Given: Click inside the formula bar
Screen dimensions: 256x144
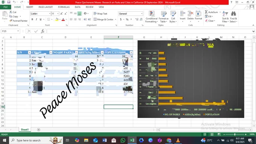Looking at the screenshot, I should [x=149, y=31].
